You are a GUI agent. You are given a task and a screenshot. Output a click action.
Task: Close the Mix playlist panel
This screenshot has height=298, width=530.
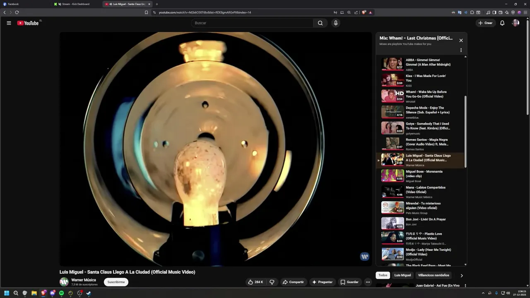(461, 40)
